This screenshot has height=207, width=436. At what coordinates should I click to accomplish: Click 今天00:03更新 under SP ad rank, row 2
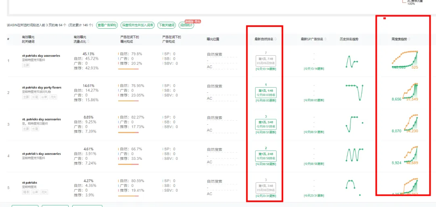[x=314, y=100]
